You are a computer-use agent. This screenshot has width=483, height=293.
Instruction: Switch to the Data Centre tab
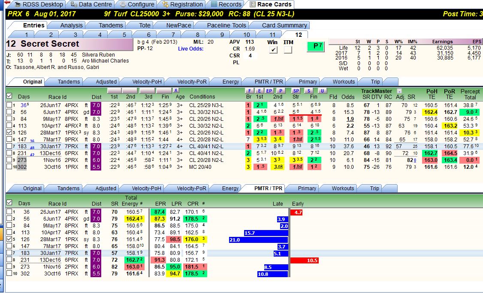pos(91,4)
